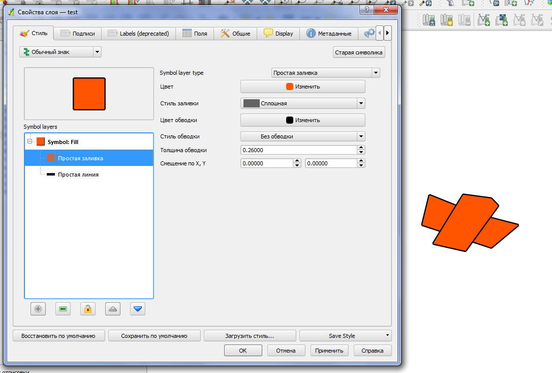This screenshot has height=373, width=552.
Task: Open the Стиль заливки dropdown showing Сплошная
Action: coord(302,103)
